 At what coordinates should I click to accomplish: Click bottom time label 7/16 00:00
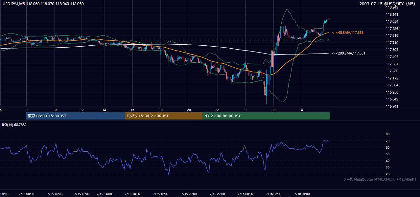point(245,194)
